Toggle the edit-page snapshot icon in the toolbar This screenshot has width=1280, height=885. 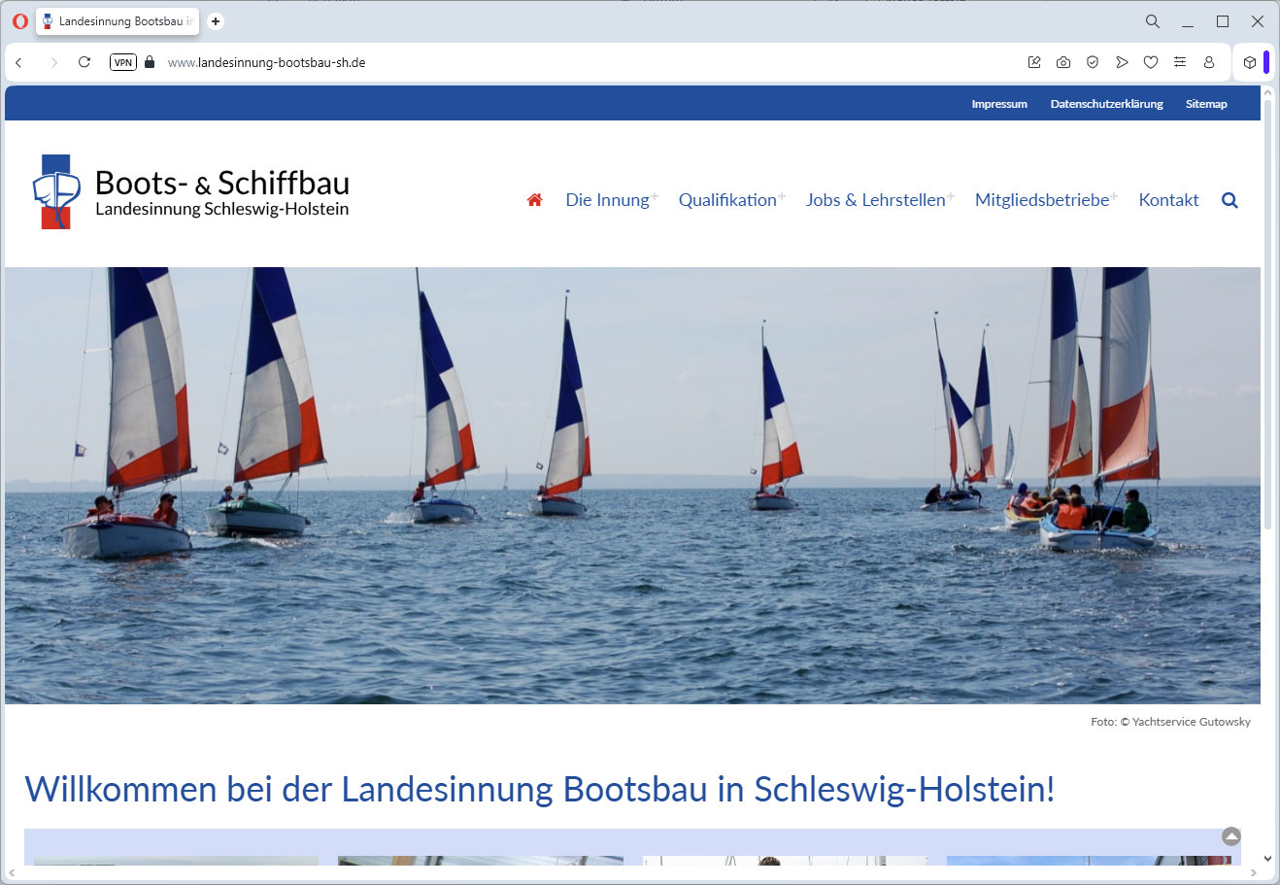coord(1033,61)
